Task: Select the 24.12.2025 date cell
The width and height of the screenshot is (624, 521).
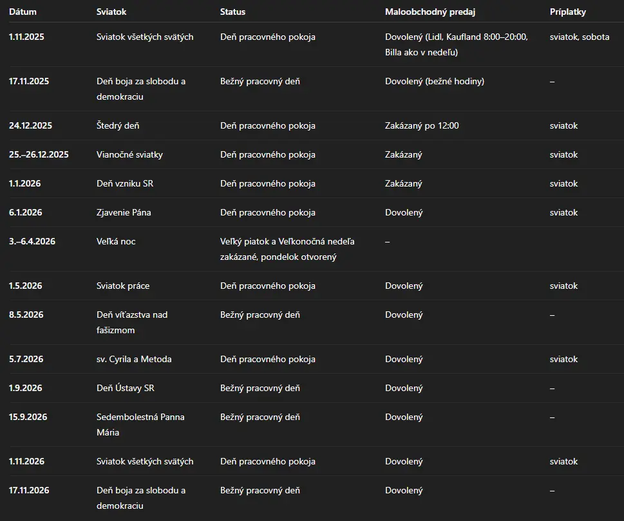Action: [x=31, y=125]
